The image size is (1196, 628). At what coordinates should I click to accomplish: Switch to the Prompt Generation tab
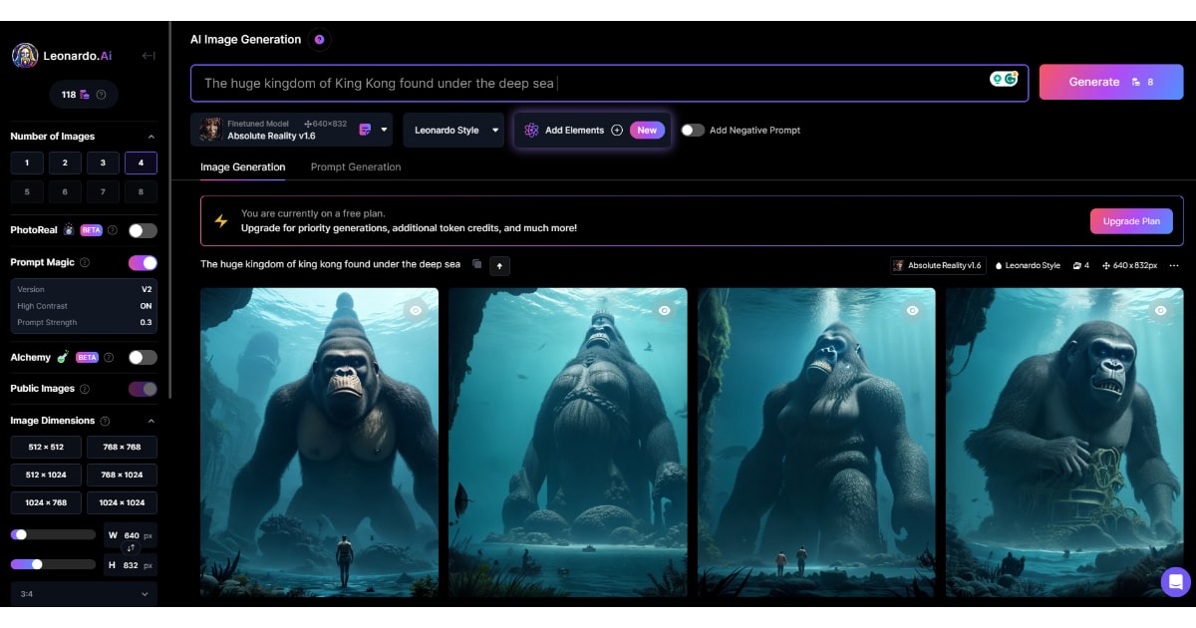coord(356,167)
